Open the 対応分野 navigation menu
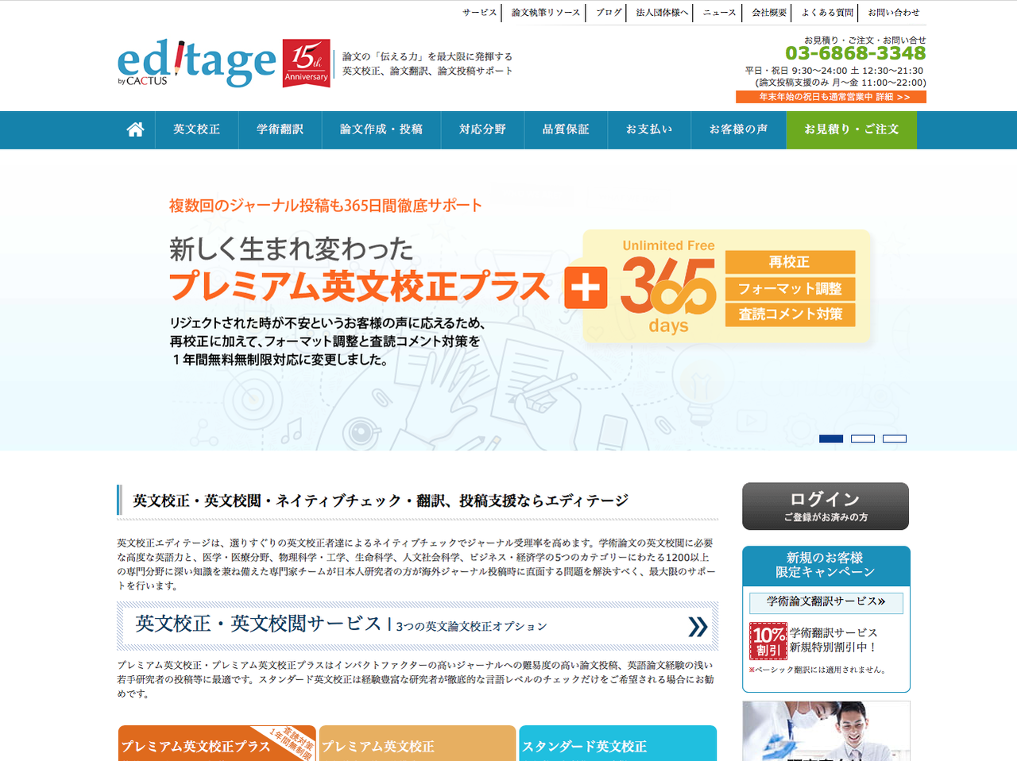The width and height of the screenshot is (1017, 761). pyautogui.click(x=483, y=129)
